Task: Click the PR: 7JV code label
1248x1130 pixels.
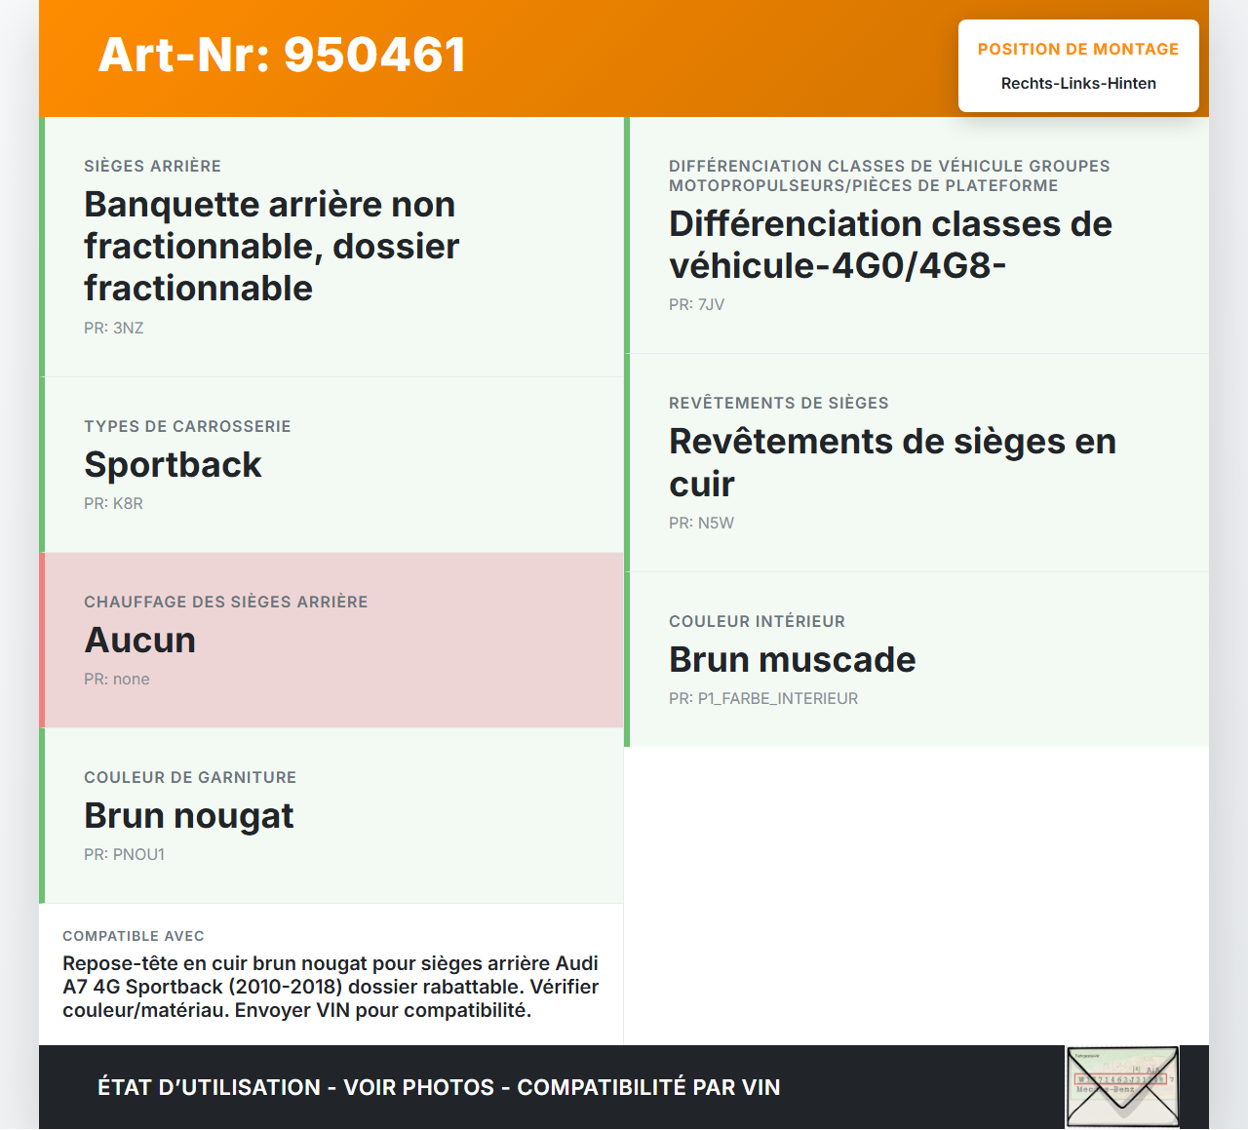Action: (x=695, y=304)
